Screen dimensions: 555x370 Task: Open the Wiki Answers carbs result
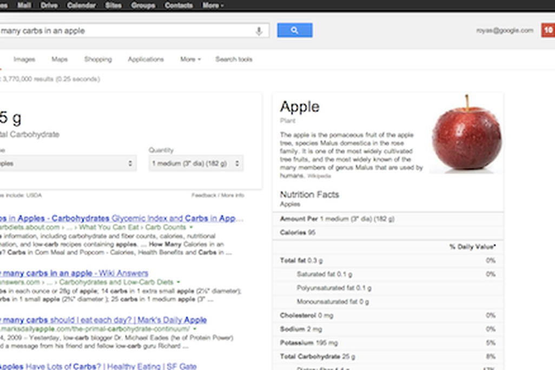pyautogui.click(x=74, y=273)
